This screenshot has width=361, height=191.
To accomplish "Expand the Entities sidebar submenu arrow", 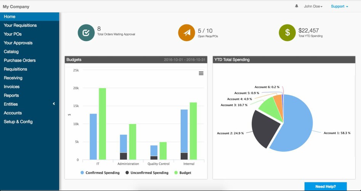I will (x=54, y=104).
